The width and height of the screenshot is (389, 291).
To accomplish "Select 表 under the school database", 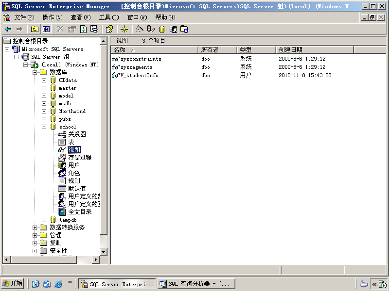I will click(71, 142).
